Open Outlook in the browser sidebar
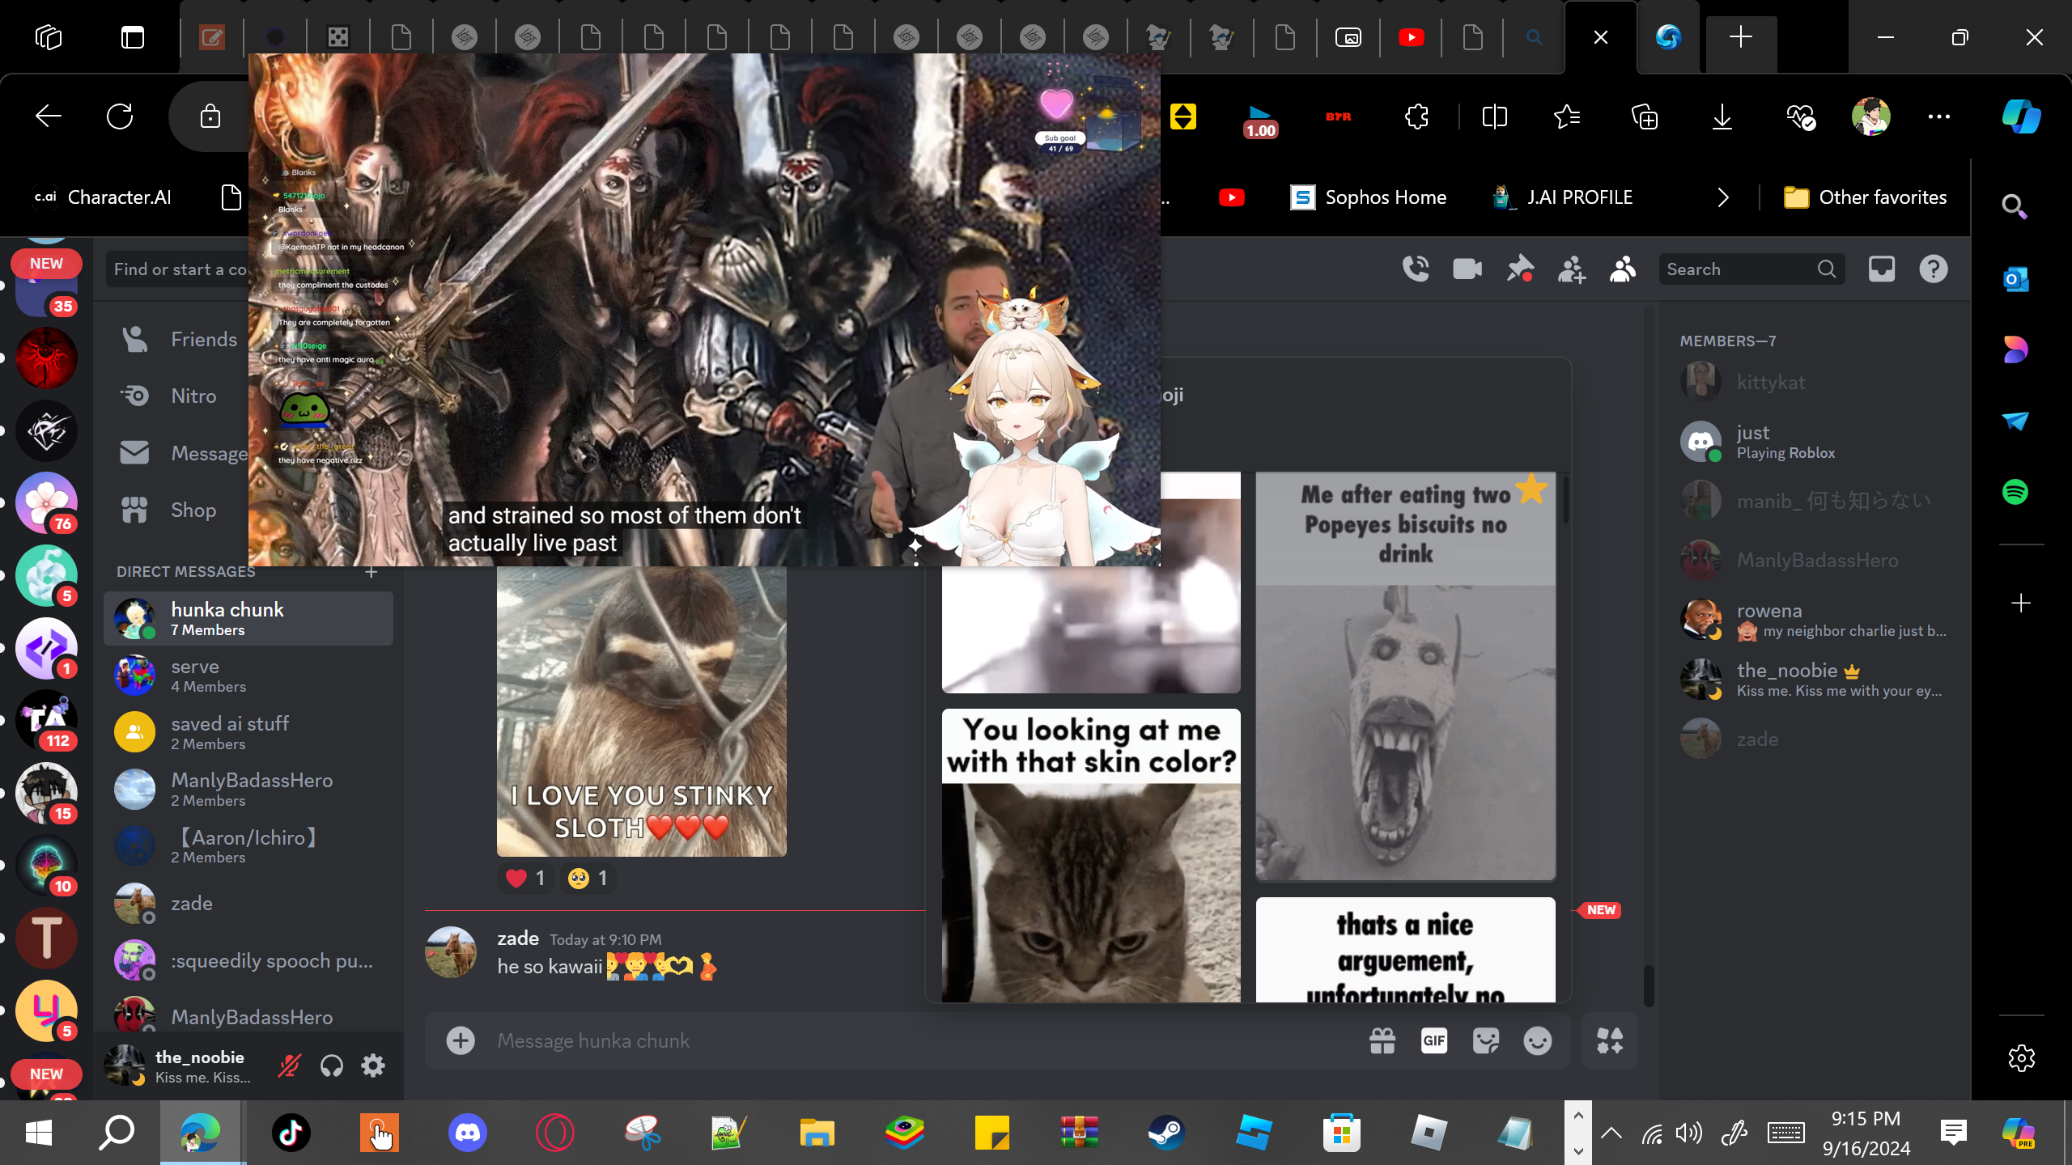 2015,279
